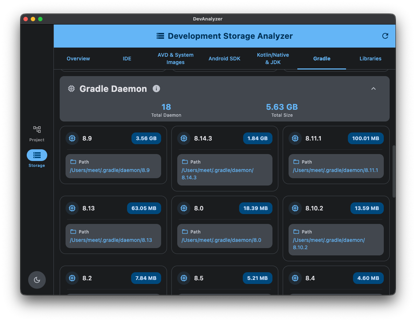Click the 8.10.2 daemon version label
416x322 pixels.
pos(314,208)
